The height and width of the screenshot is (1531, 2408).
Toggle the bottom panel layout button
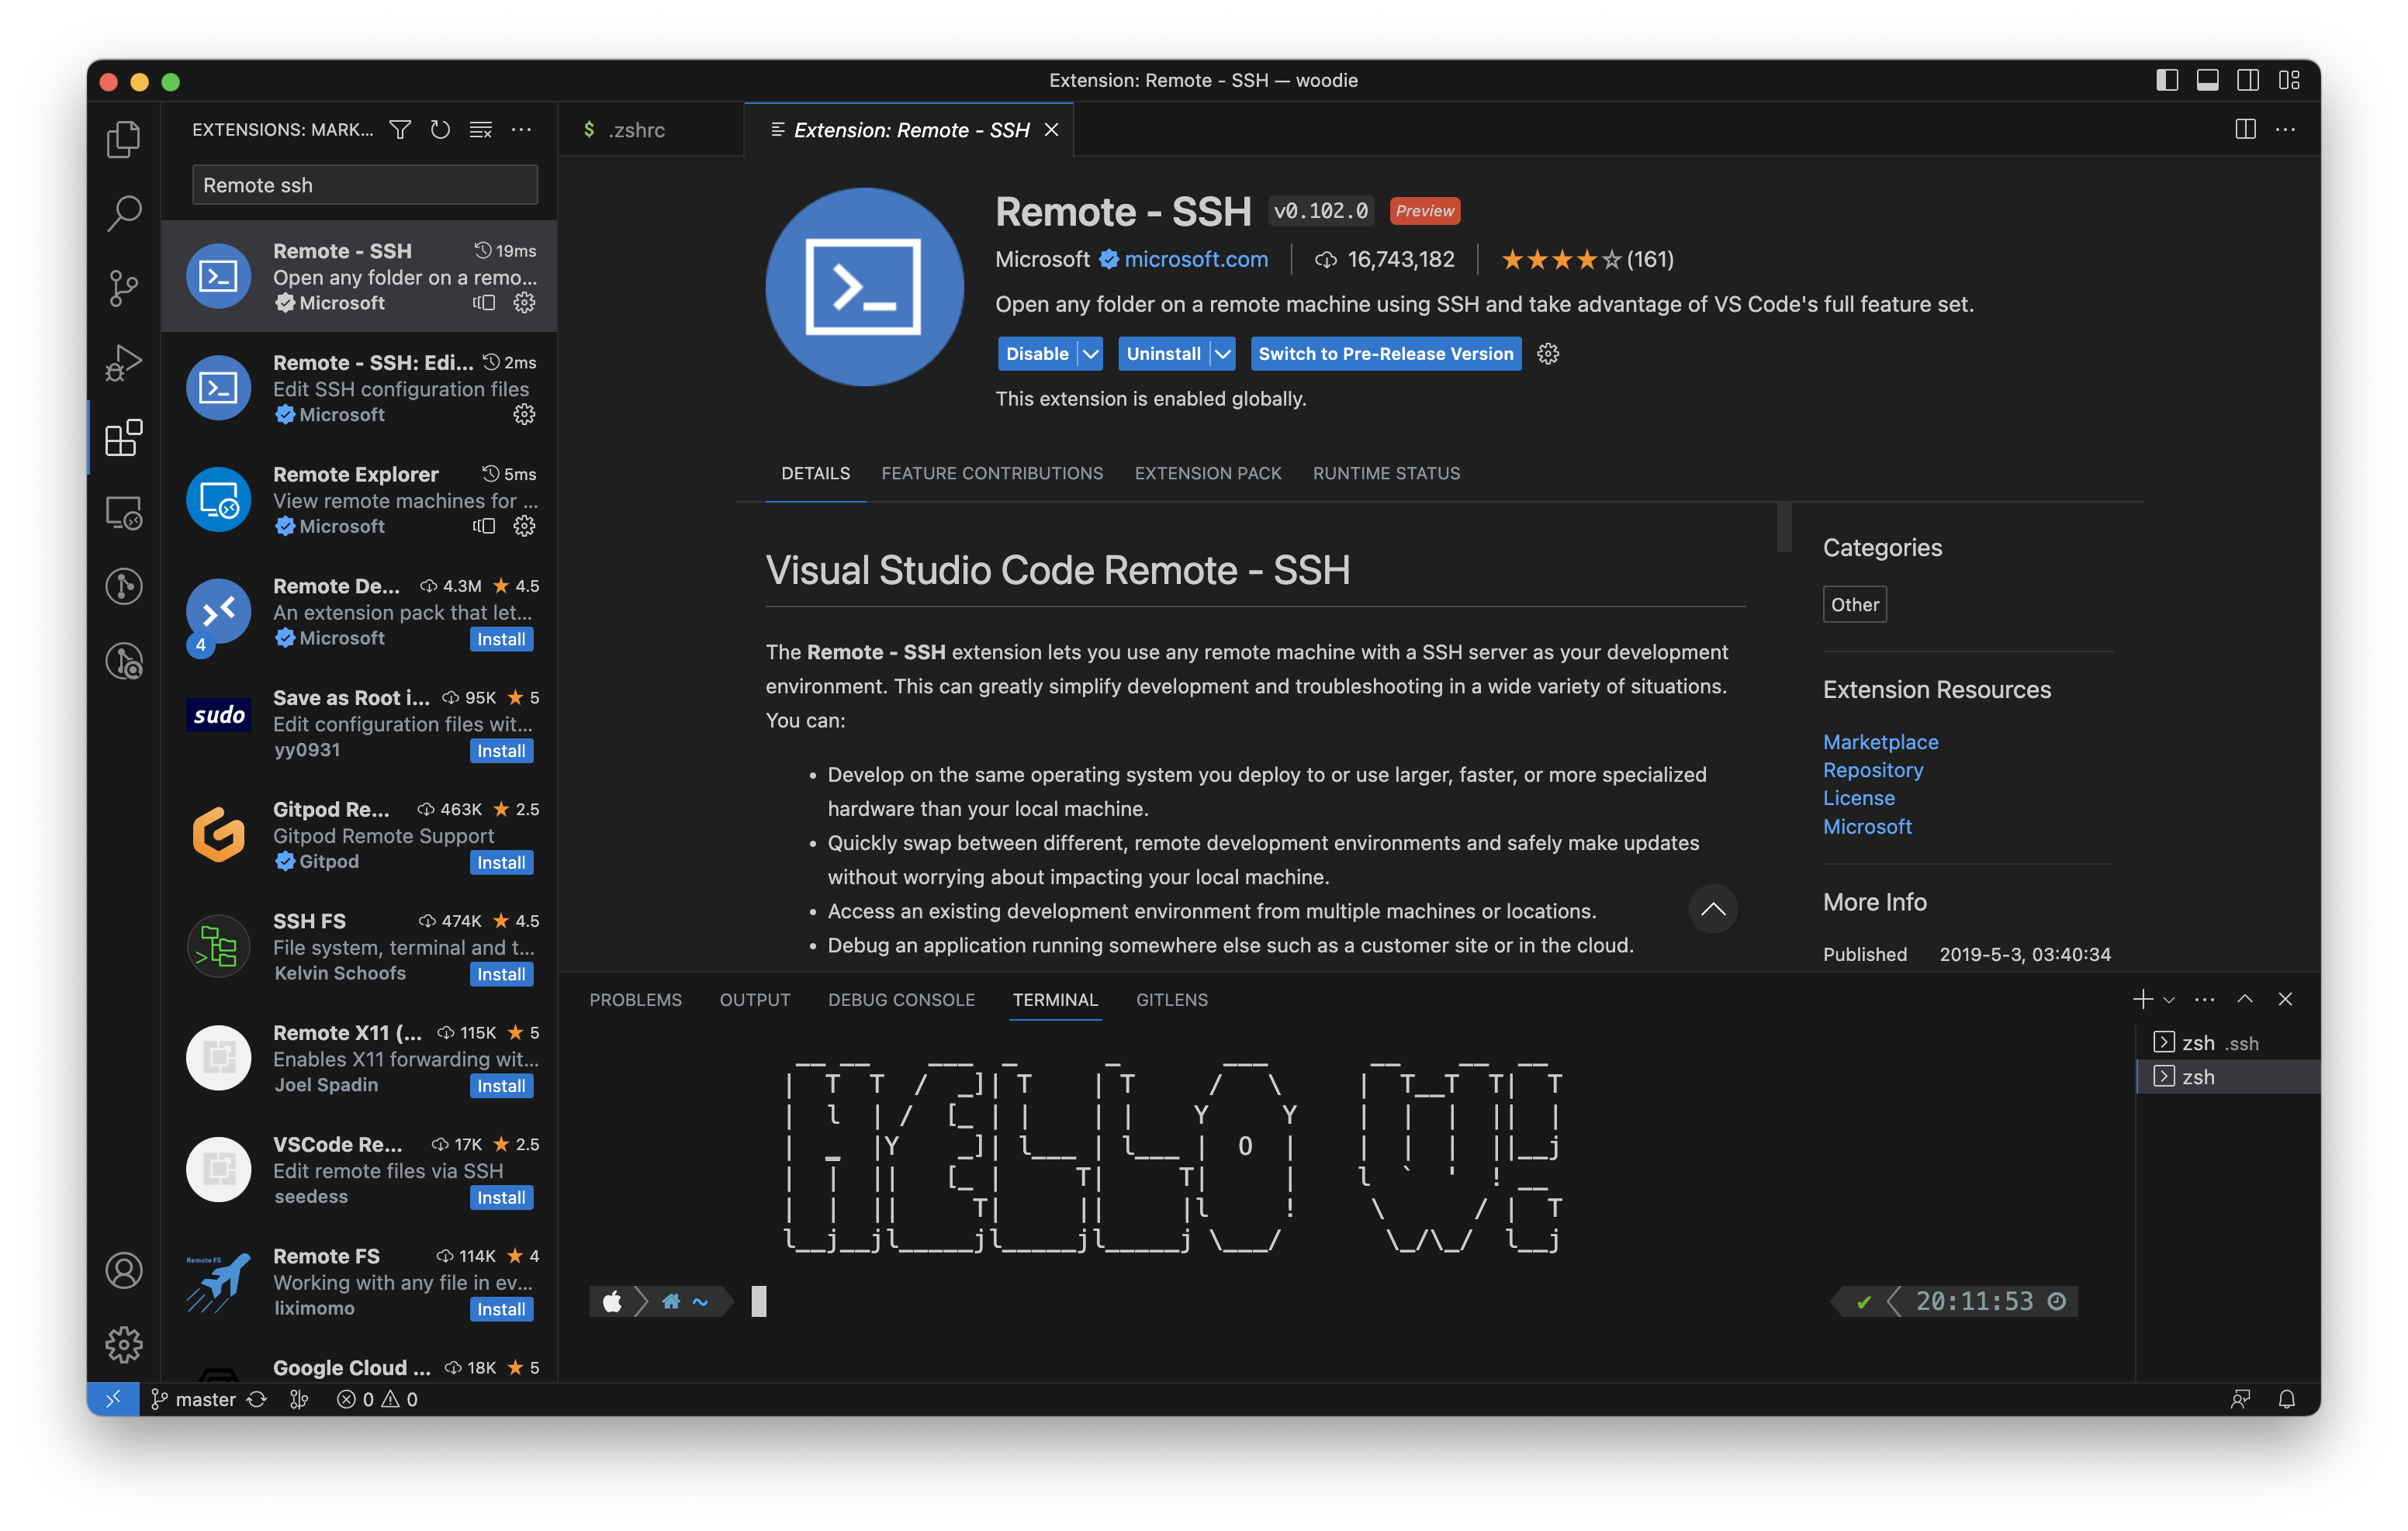point(2207,80)
